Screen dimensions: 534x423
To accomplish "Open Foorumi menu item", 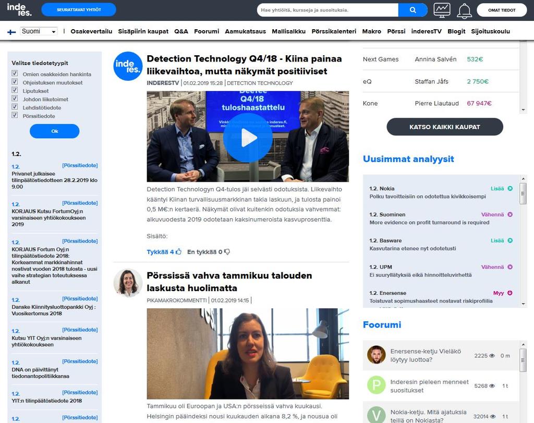I will click(x=207, y=31).
